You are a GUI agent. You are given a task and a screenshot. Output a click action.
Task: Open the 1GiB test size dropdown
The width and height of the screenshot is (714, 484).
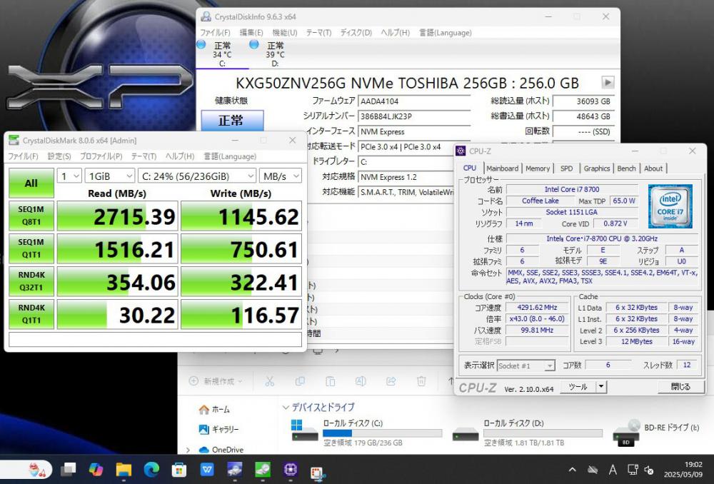pyautogui.click(x=110, y=176)
